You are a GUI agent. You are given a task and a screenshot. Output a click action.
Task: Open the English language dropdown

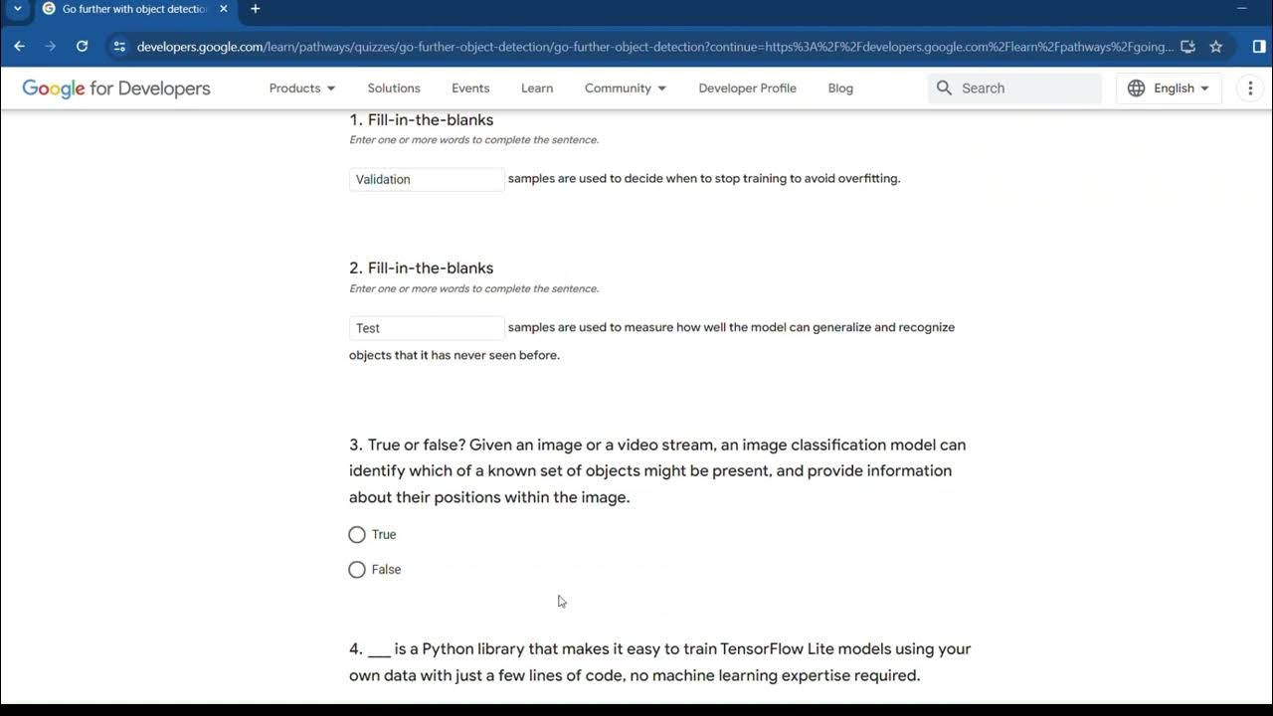pyautogui.click(x=1169, y=88)
